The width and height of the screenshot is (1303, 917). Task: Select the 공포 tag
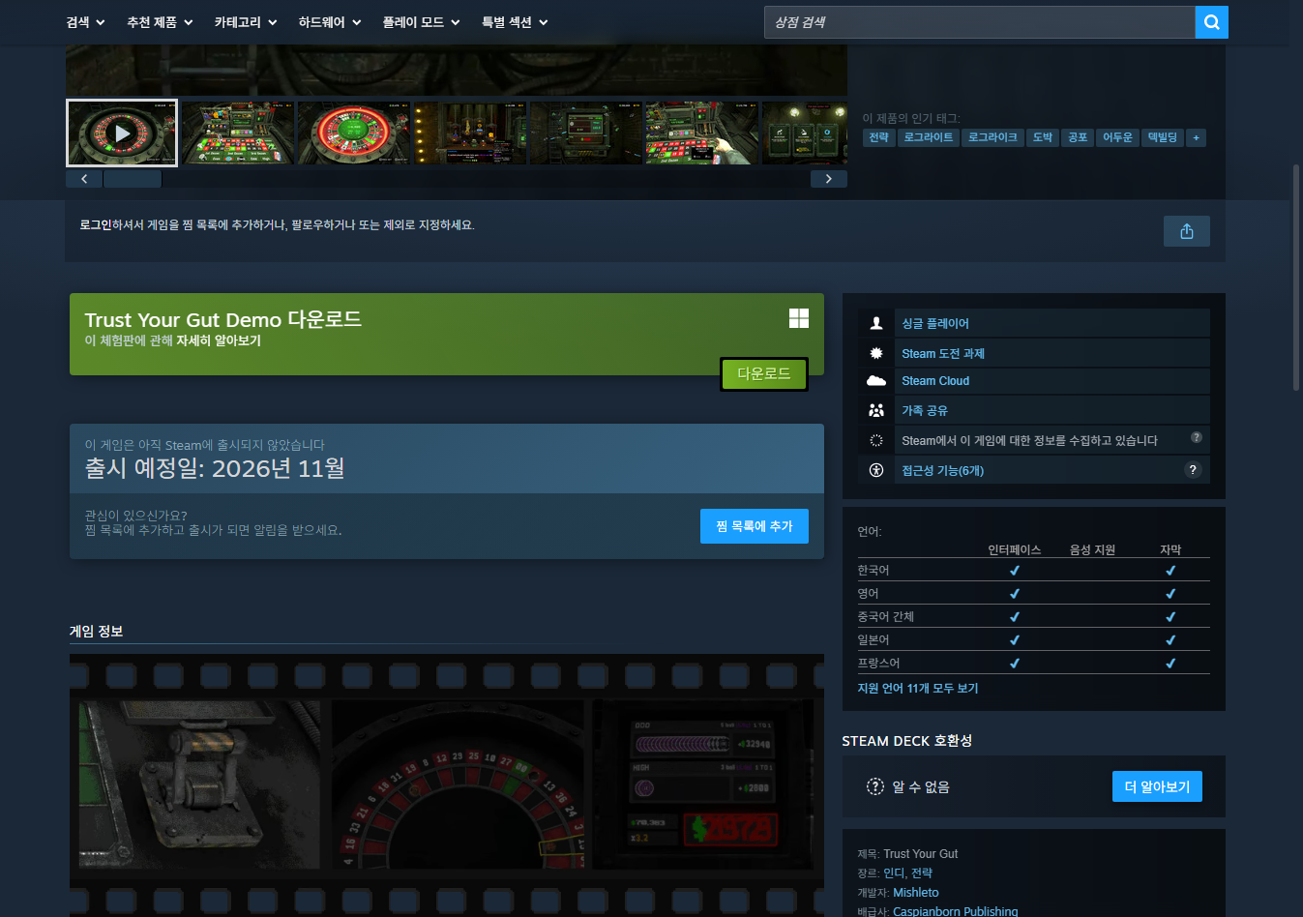click(x=1078, y=137)
